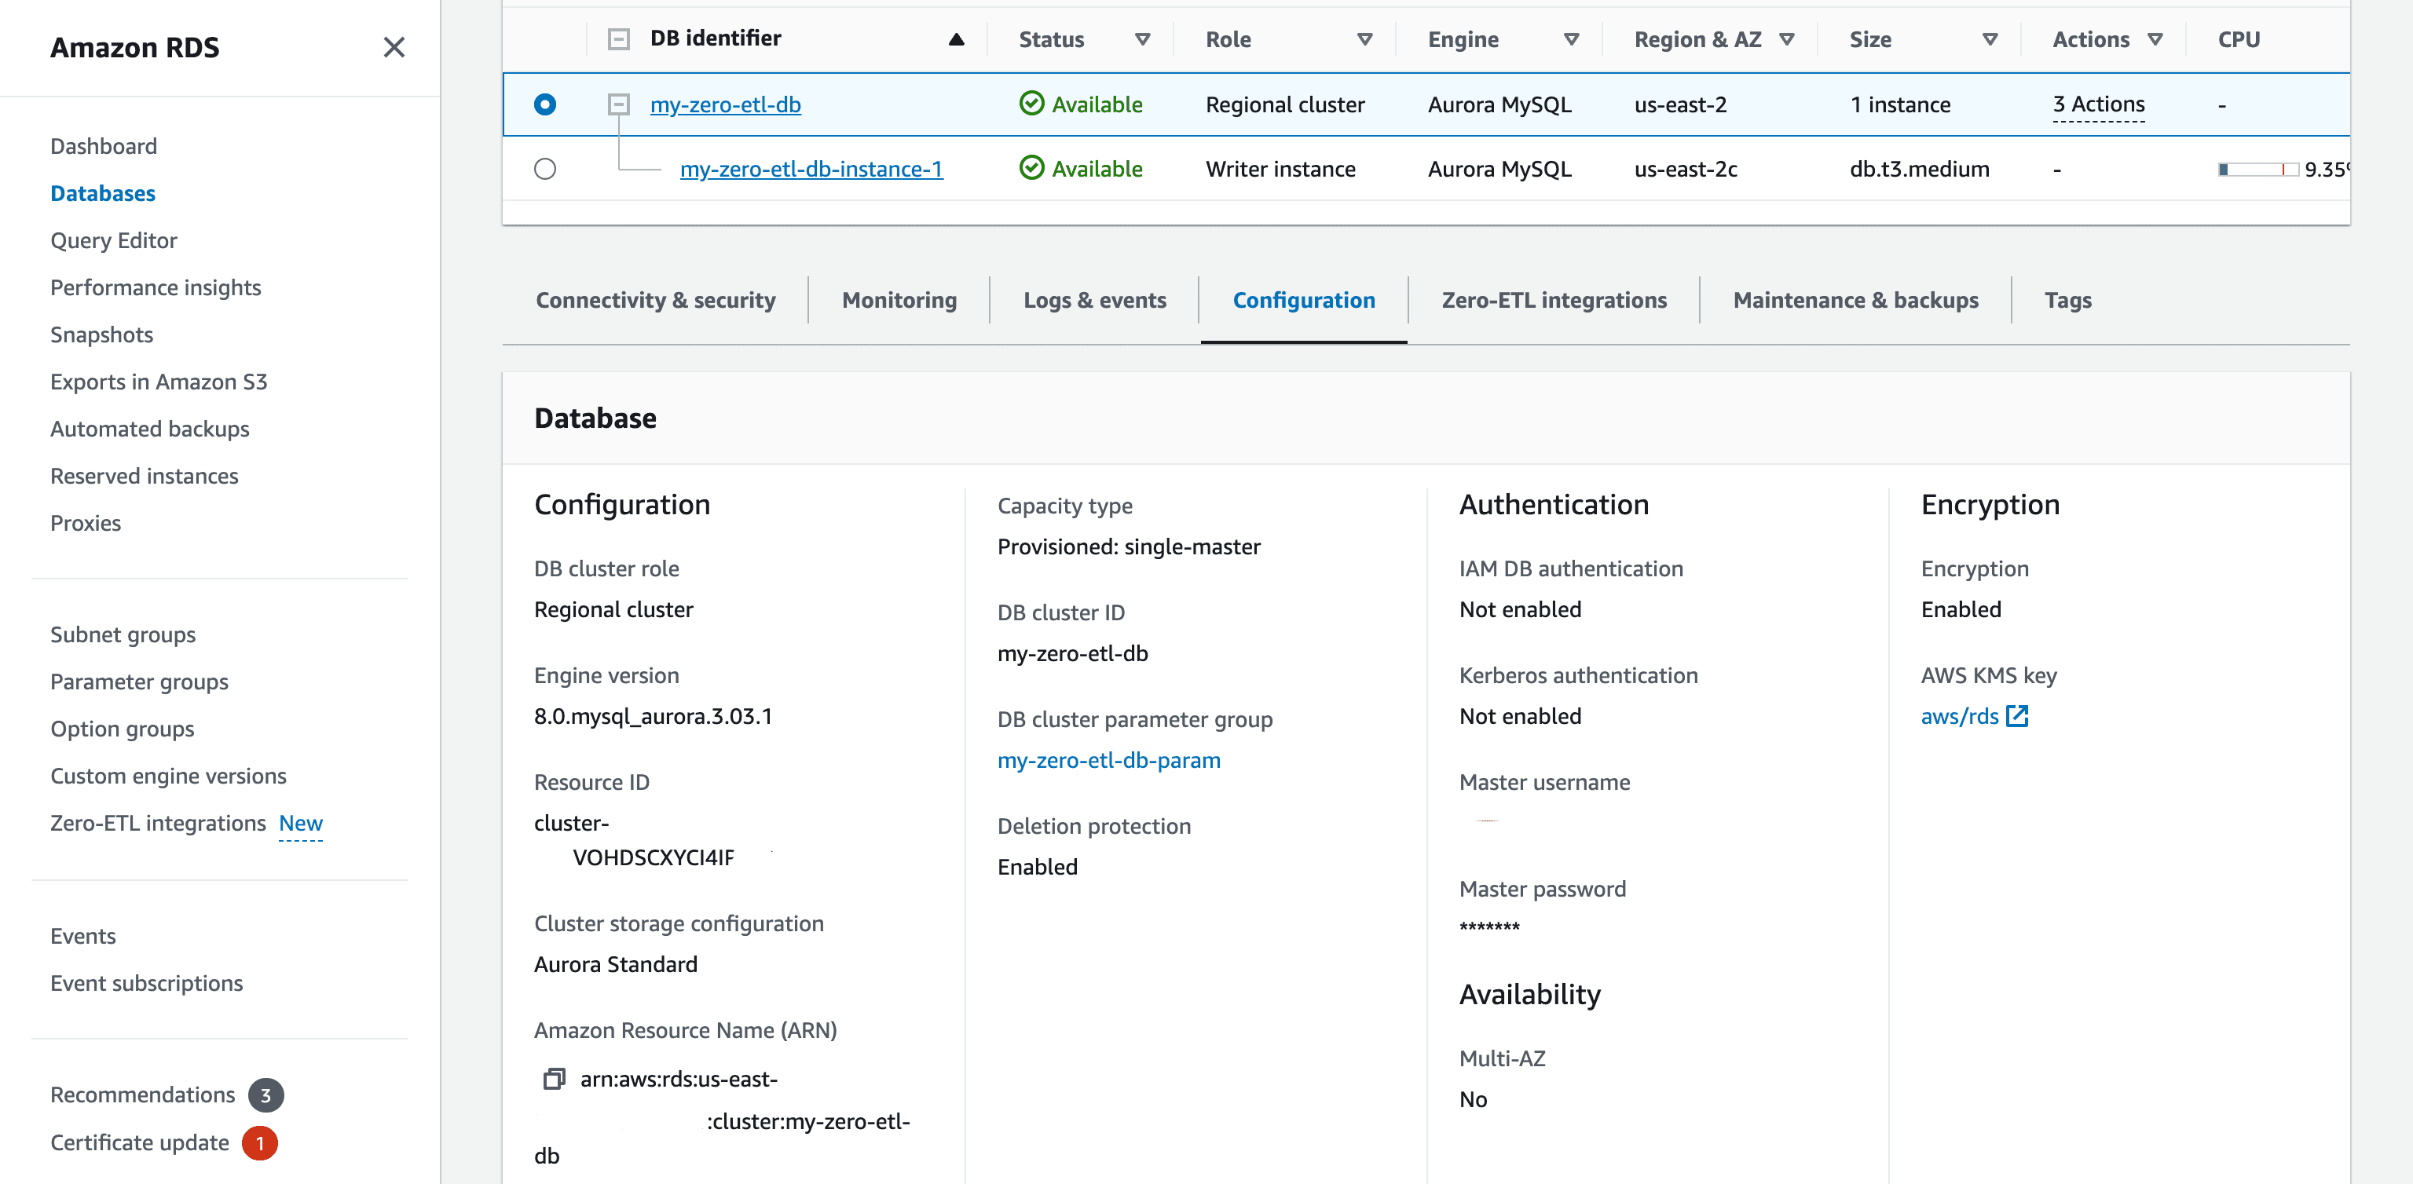Open Size column filter dropdown
Viewport: 2413px width, 1184px height.
[1990, 39]
